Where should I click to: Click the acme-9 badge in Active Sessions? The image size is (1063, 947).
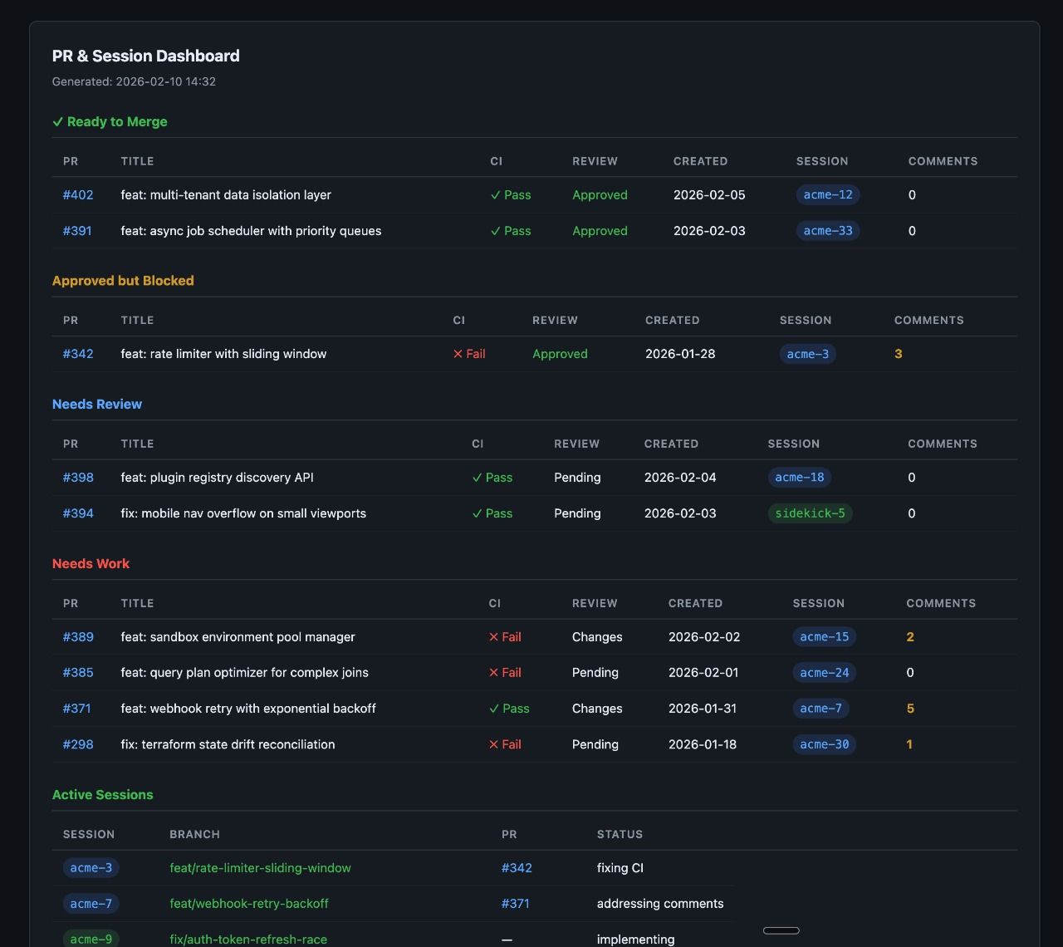91,940
